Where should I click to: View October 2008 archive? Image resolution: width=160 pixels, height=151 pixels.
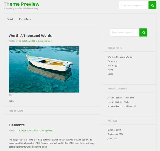[114, 130]
